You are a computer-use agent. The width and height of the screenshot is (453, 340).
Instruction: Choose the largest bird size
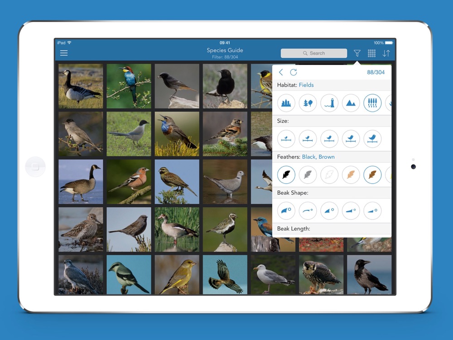372,139
